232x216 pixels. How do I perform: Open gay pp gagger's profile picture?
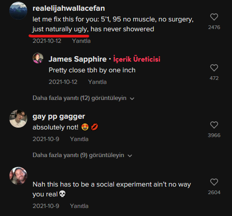click(x=18, y=119)
